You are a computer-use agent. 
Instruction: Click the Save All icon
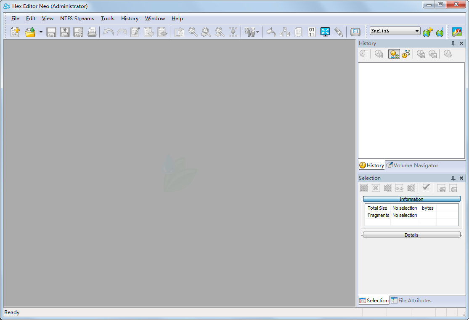click(x=78, y=32)
